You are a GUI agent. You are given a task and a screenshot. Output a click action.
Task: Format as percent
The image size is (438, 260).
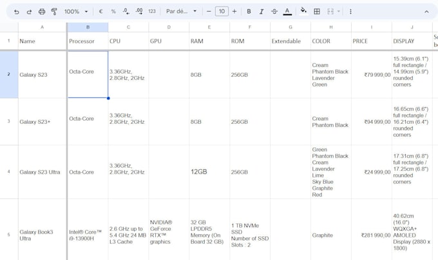(113, 12)
